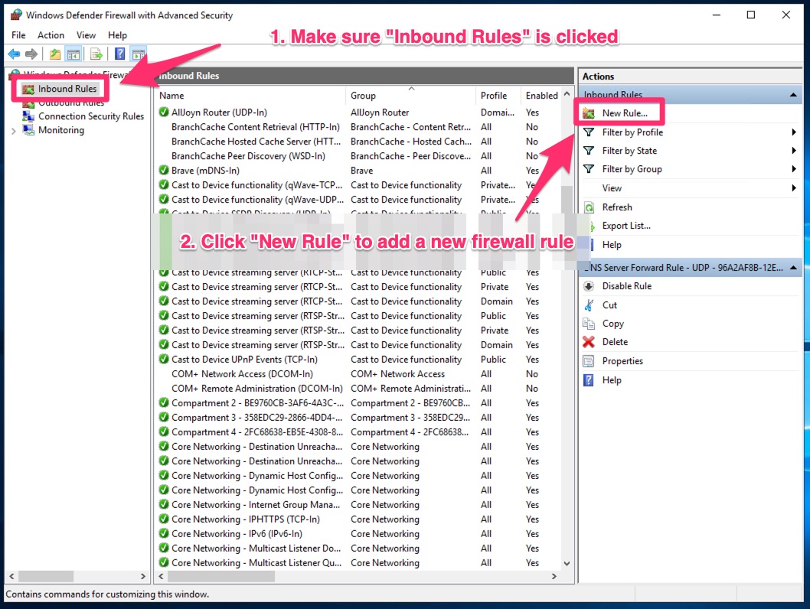Open the View menu in menu bar
The image size is (810, 609).
(86, 35)
